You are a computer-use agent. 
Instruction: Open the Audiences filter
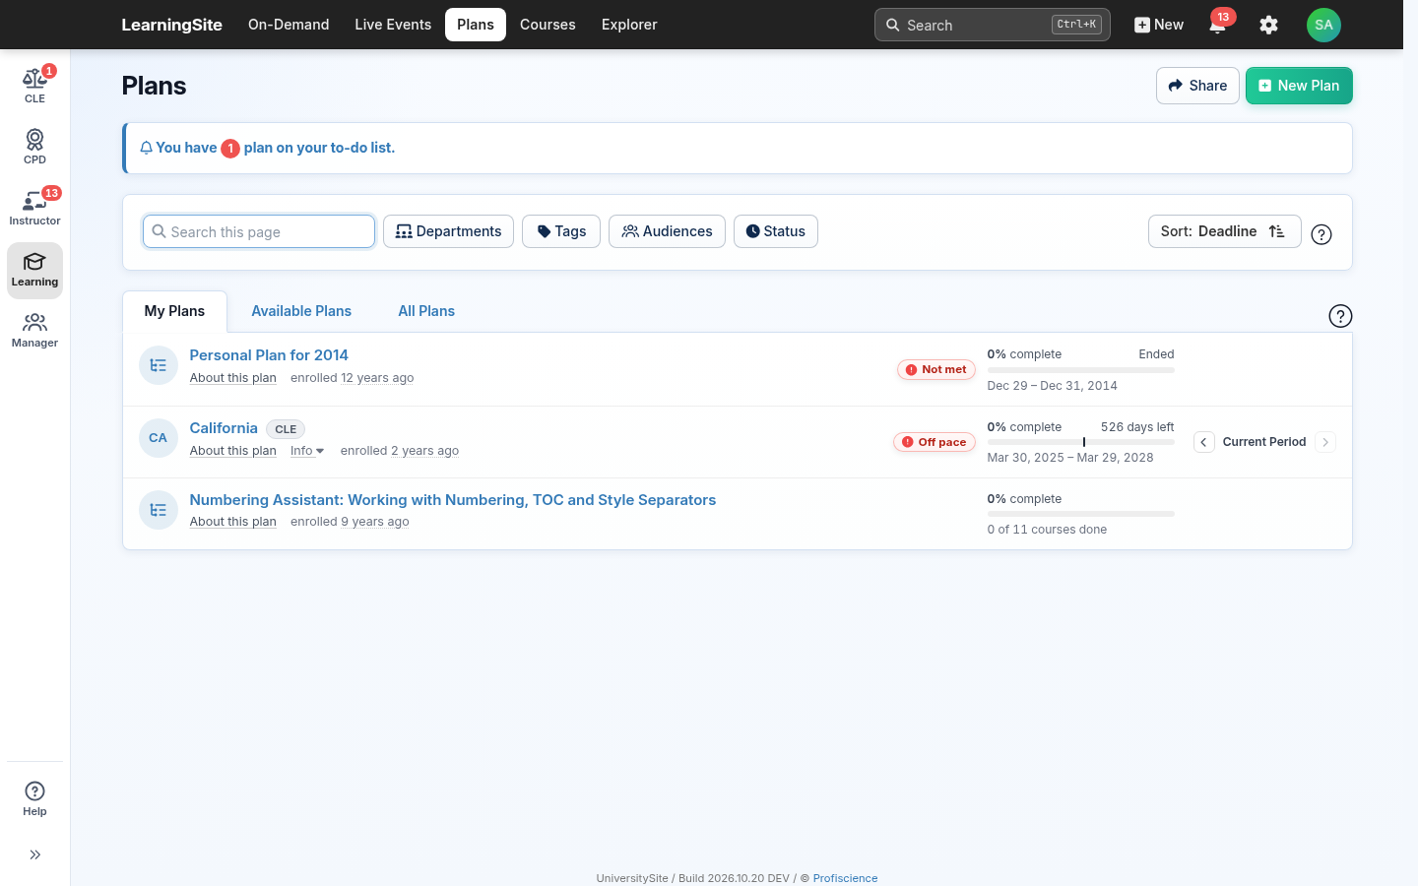pyautogui.click(x=667, y=231)
